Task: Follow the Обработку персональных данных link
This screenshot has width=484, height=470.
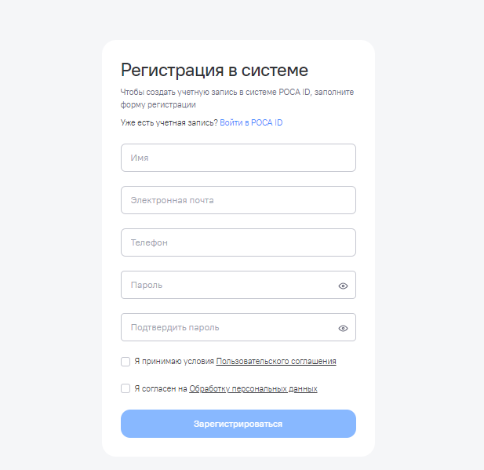Action: click(253, 388)
